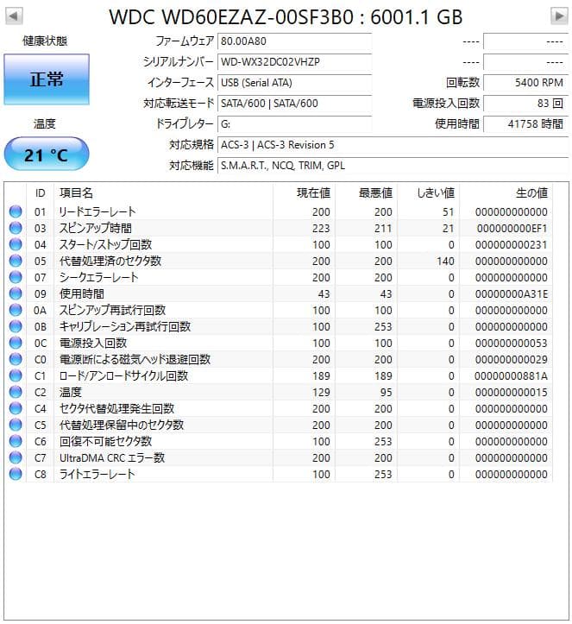572x624 pixels.
Task: Click status icon for ID 05 代替処理済のセクタ数
Action: click(16, 261)
